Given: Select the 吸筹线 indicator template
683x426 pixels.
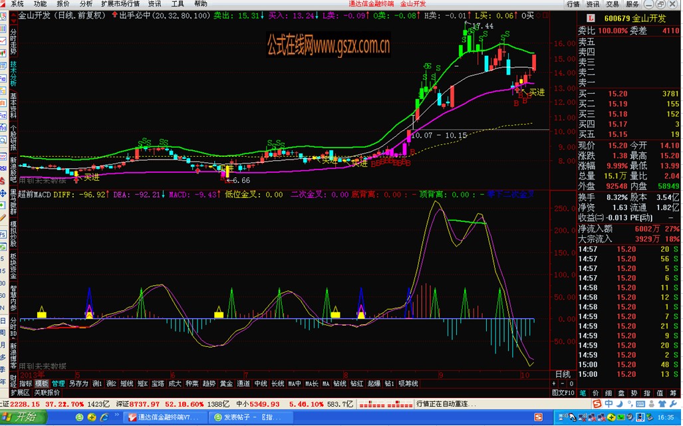Looking at the screenshot, I should pyautogui.click(x=408, y=383).
